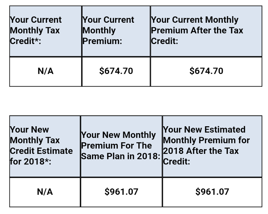Select the $674.70 premium after tax credit value
This screenshot has width=268, height=214.
tap(206, 71)
